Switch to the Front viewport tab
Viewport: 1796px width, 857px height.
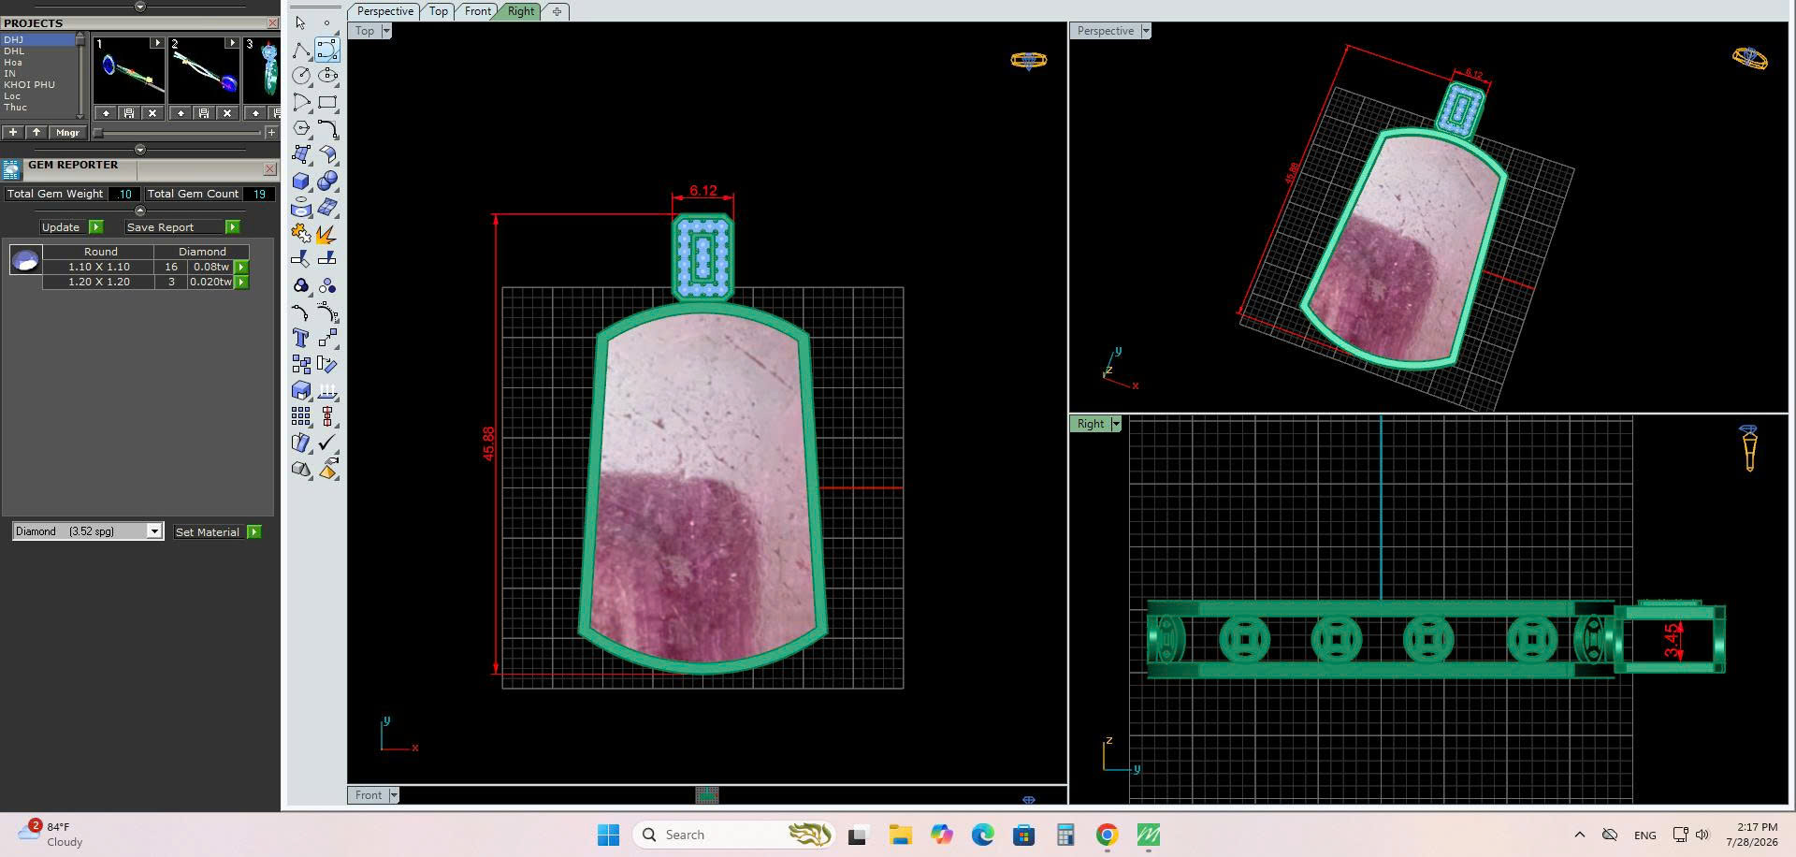477,11
